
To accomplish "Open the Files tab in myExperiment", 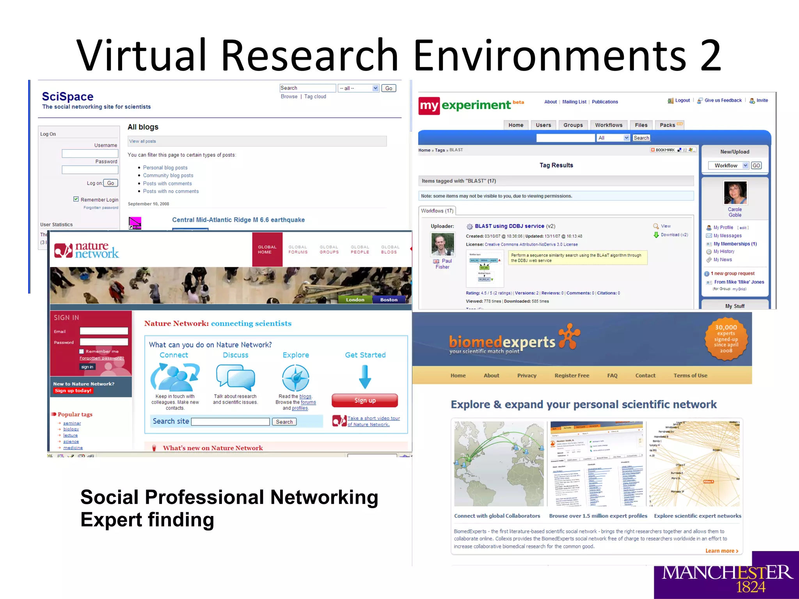I will (641, 125).
